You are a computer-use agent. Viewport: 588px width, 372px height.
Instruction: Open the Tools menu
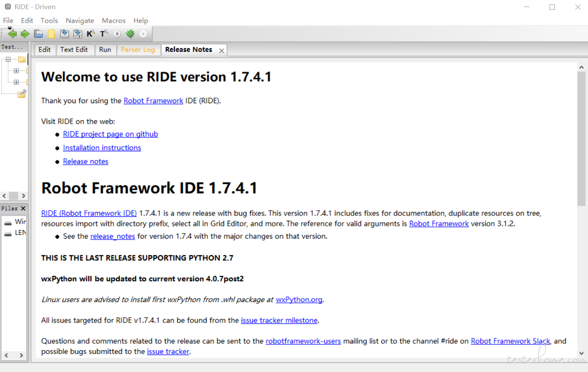[49, 21]
